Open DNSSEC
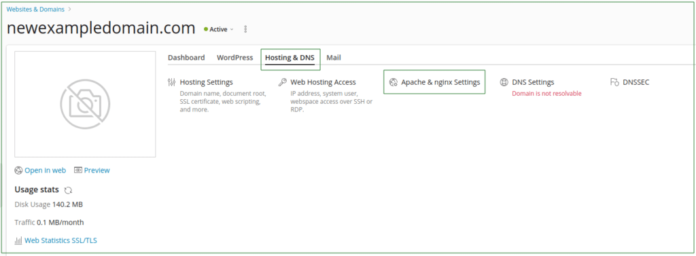 (x=636, y=82)
